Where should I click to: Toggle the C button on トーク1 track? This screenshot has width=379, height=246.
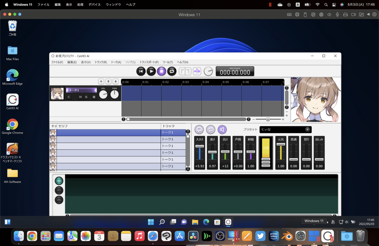click(x=69, y=97)
